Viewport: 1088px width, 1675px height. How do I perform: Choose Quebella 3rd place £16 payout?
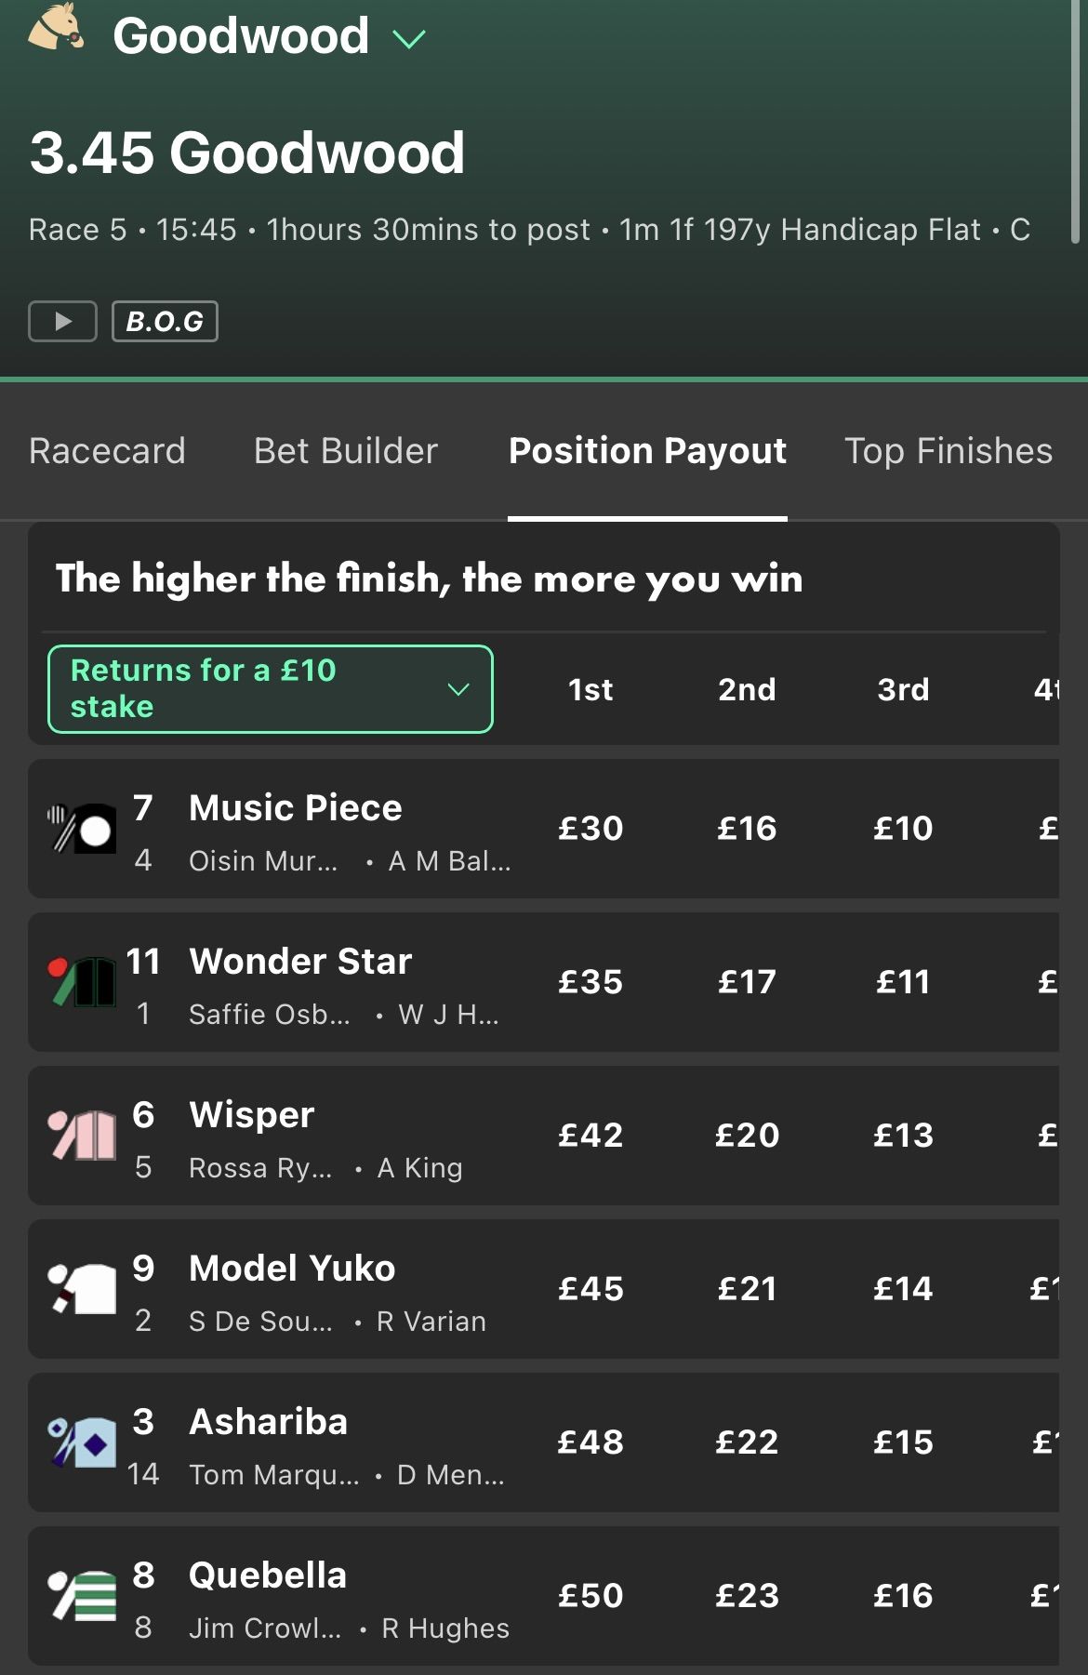pyautogui.click(x=903, y=1596)
